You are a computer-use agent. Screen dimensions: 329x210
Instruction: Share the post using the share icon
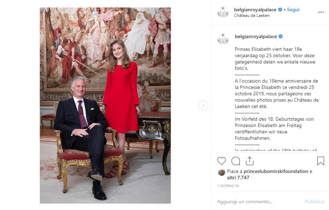[x=250, y=161]
